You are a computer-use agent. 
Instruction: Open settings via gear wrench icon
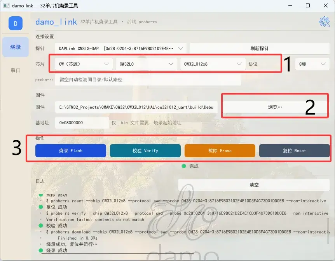point(325,22)
